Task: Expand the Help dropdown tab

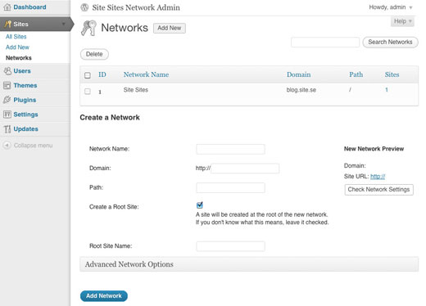Action: [402, 21]
